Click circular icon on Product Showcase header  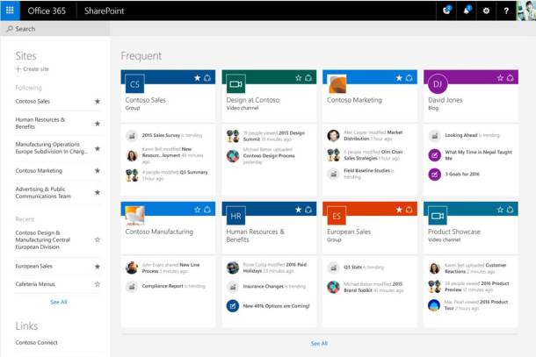click(x=510, y=210)
